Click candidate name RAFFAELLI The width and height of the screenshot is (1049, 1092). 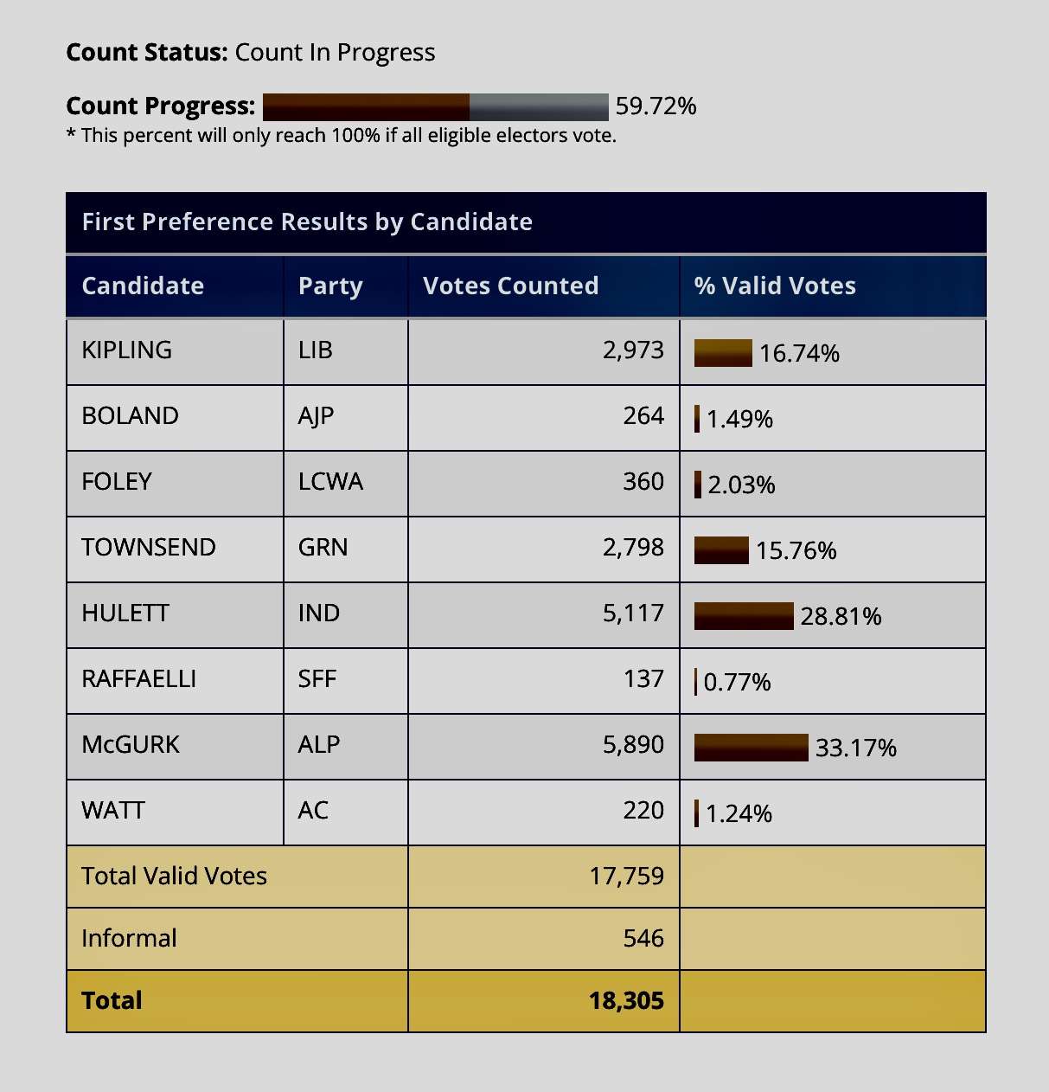click(138, 678)
